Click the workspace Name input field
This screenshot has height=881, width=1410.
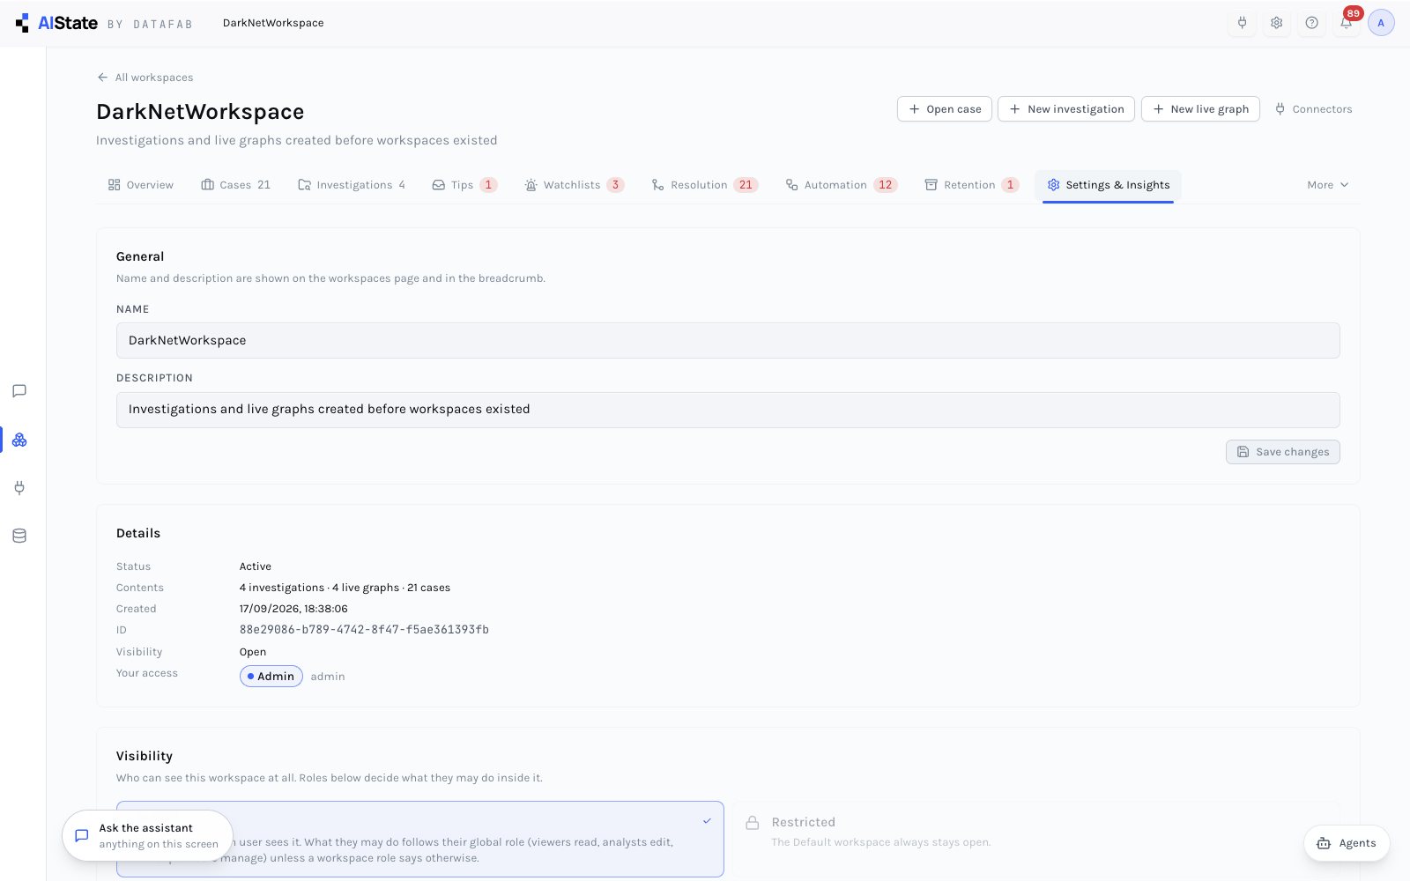tap(728, 340)
